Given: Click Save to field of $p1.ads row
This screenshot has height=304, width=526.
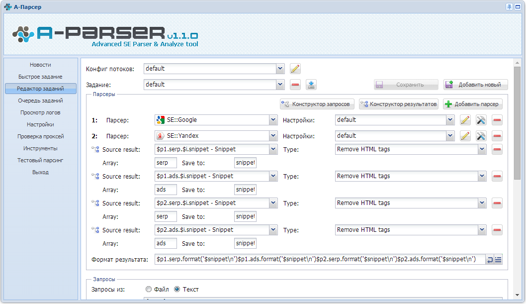Looking at the screenshot, I should (245, 190).
